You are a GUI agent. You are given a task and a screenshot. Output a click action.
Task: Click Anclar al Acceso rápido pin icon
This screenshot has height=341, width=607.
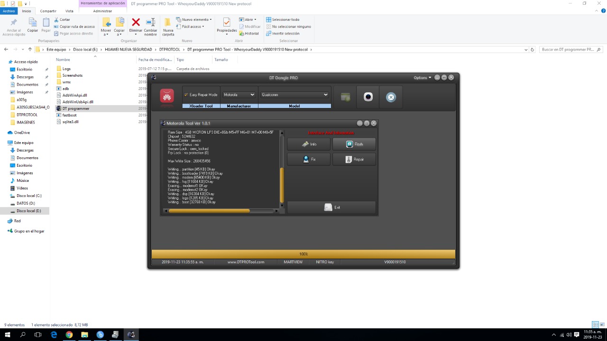tap(14, 22)
